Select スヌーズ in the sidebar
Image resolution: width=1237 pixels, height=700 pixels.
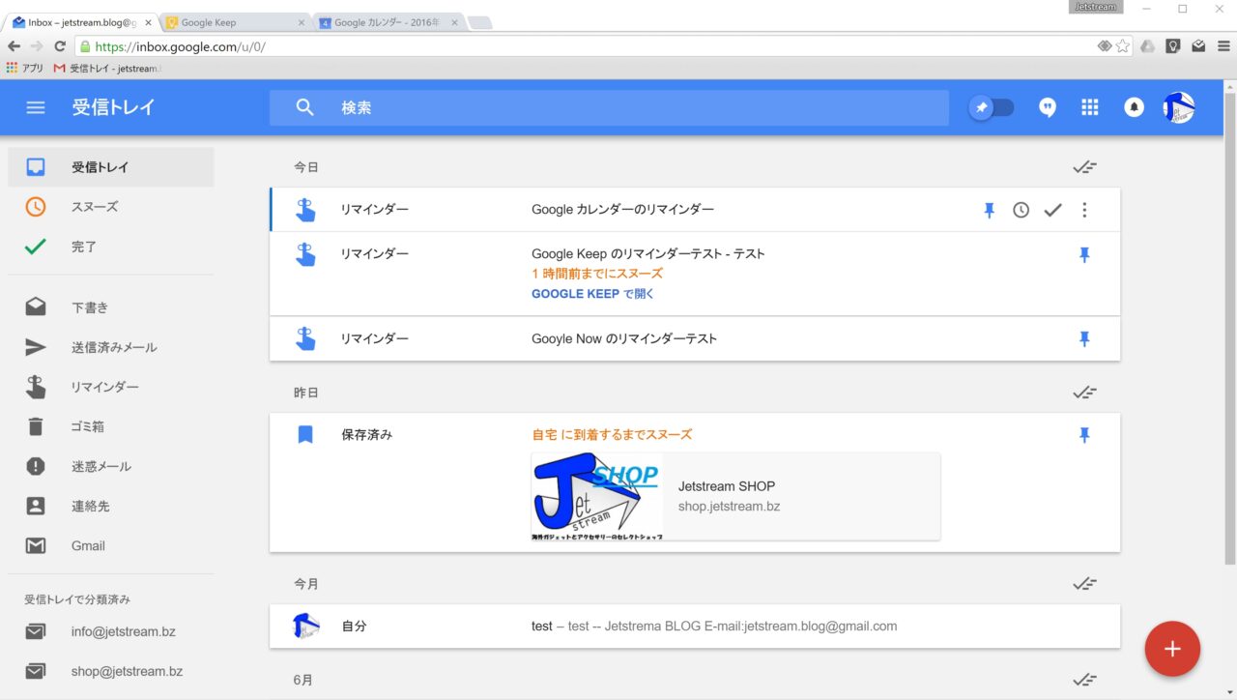click(95, 207)
